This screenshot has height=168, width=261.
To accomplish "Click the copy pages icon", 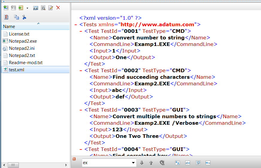I will pyautogui.click(x=16, y=17).
